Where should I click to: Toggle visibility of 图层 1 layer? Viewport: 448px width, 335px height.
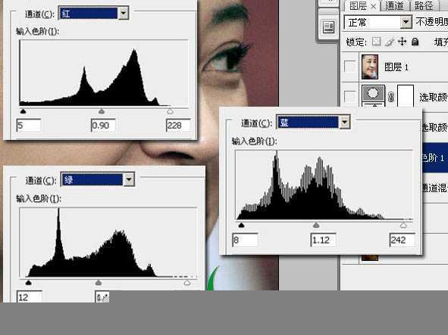click(x=349, y=67)
